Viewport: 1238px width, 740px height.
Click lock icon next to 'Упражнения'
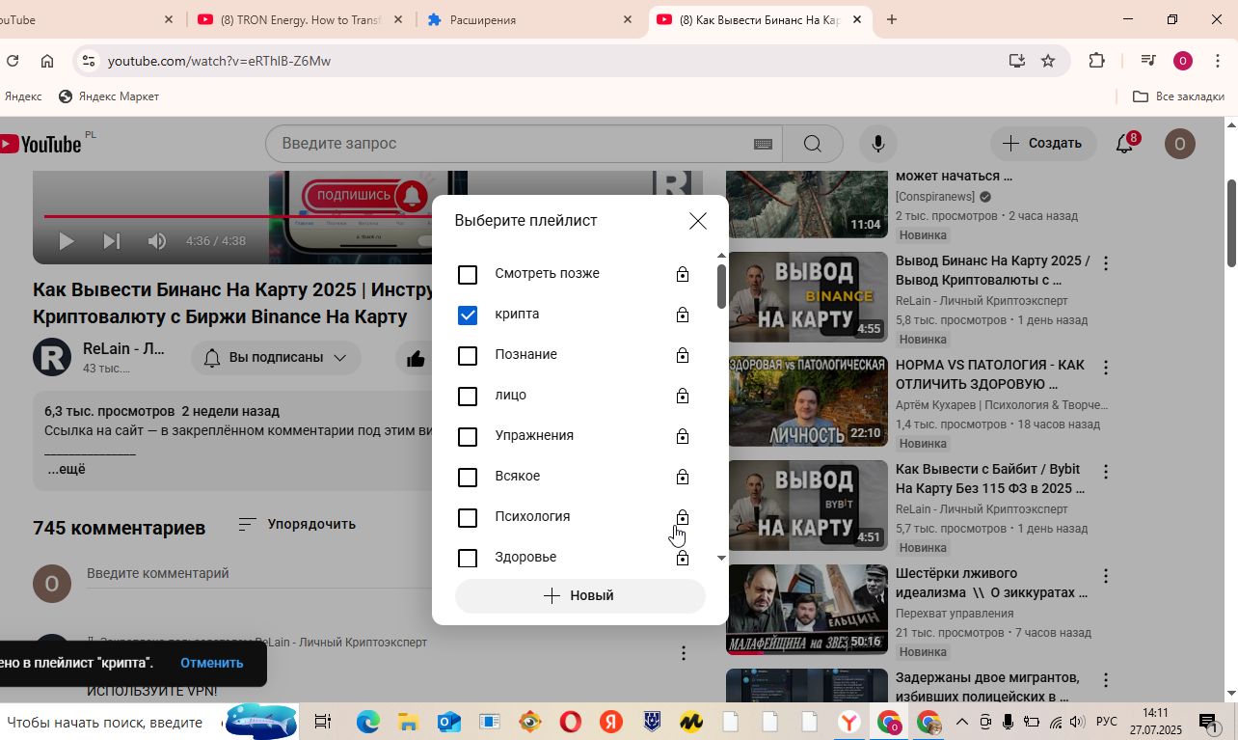pos(683,436)
